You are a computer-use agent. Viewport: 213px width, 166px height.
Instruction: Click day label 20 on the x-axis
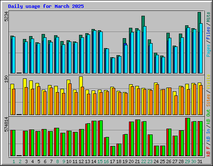point(131,161)
